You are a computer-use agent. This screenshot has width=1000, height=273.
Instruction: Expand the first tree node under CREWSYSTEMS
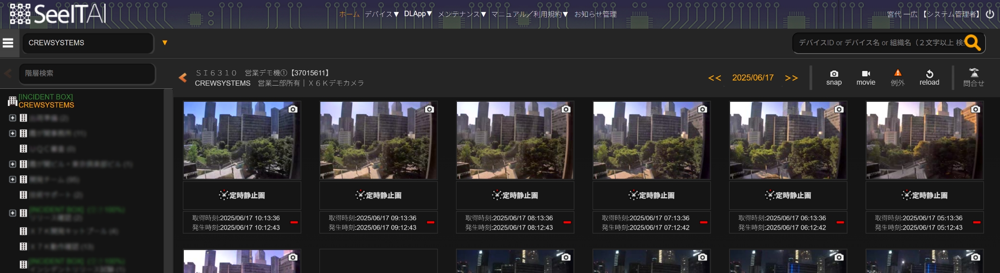coord(12,118)
